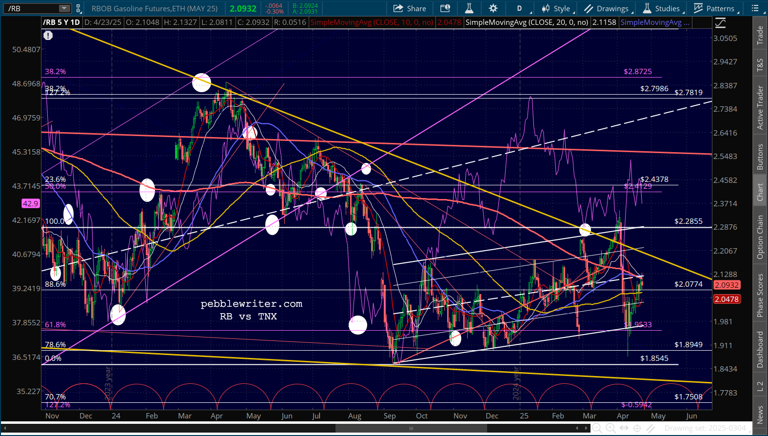
Task: Open the symbol selector dropdown arrow
Action: 64,8
